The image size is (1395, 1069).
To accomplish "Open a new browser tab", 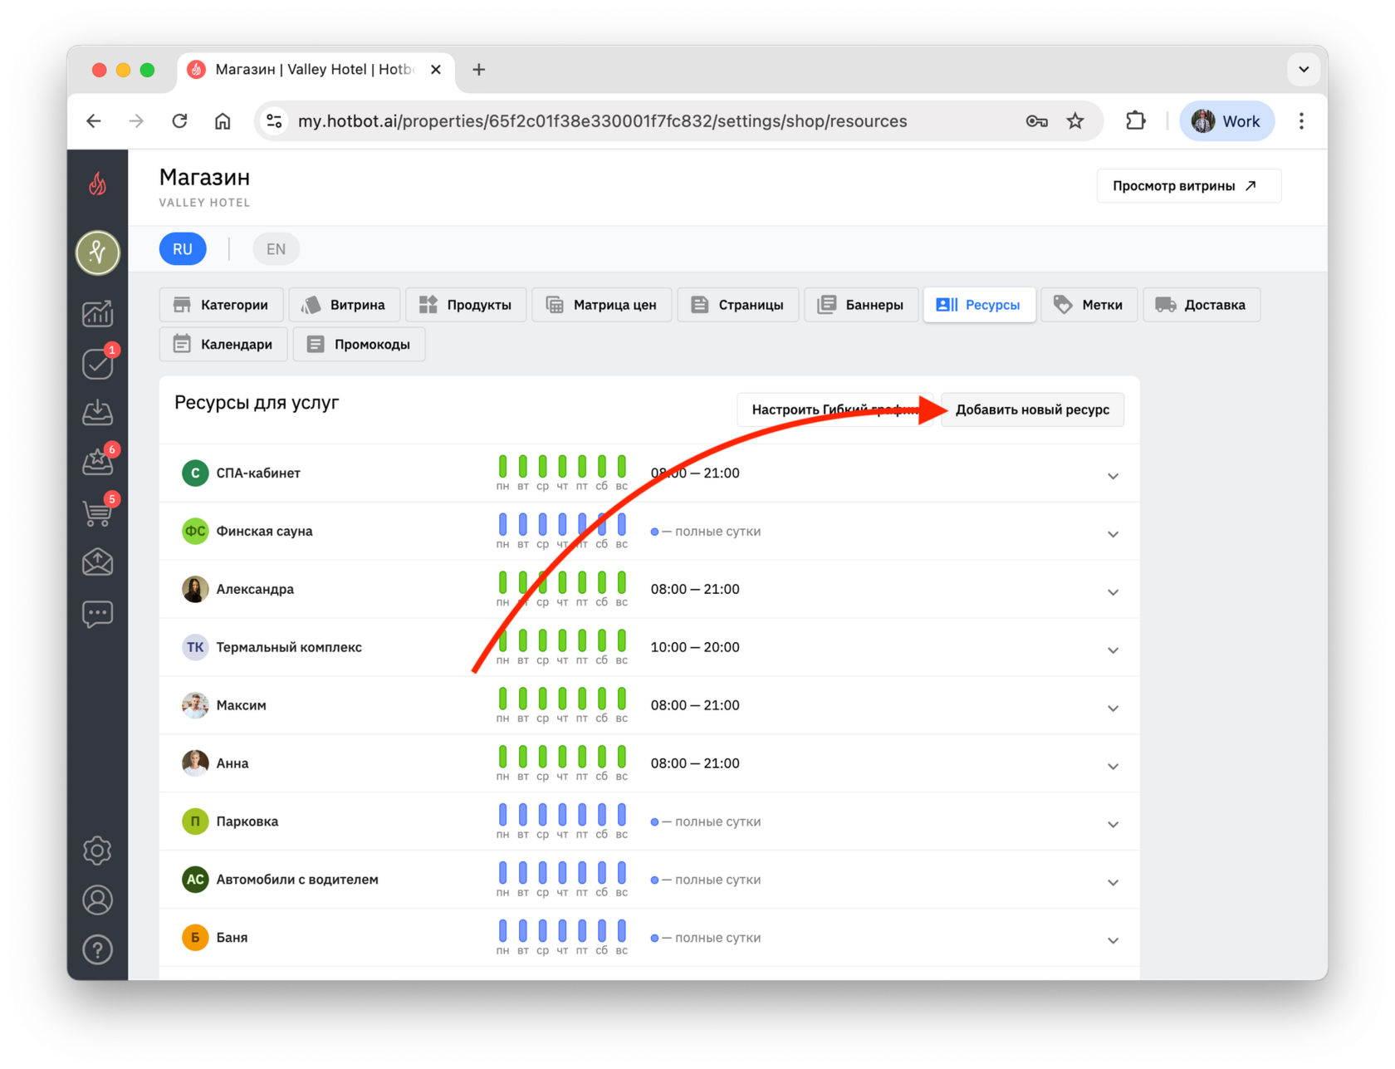I will pyautogui.click(x=478, y=70).
